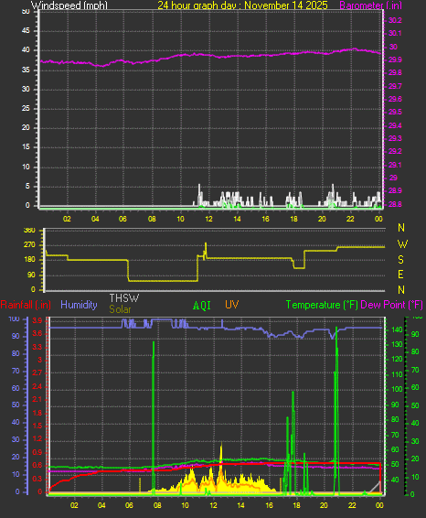Click the E compass label on wind direction chart
Viewport: 426px width, 518px height.
tap(400, 275)
